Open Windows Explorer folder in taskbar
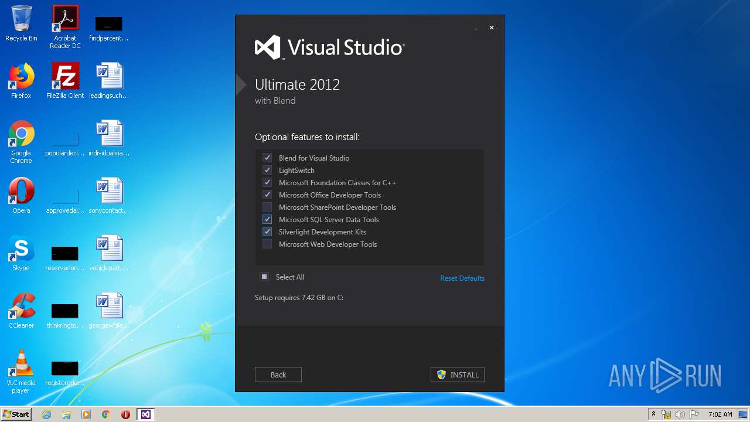 66,414
